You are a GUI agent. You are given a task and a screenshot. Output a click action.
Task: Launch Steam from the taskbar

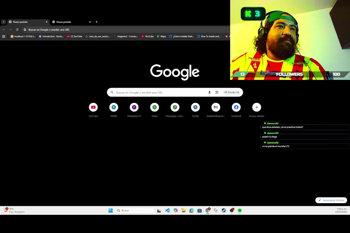224,210
